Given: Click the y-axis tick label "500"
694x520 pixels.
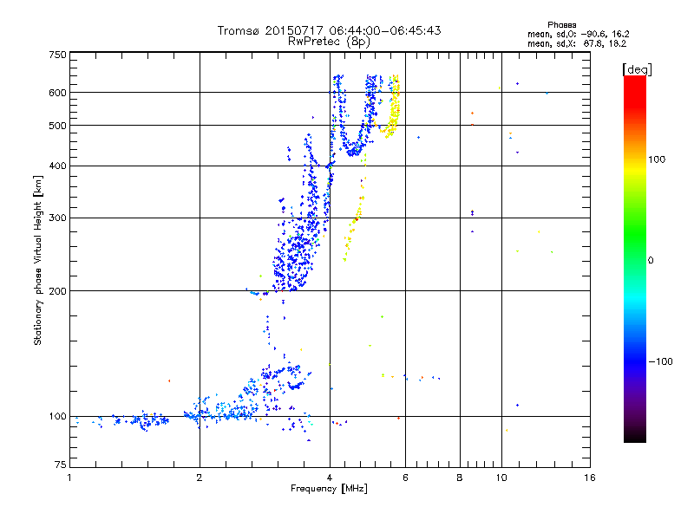Looking at the screenshot, I should point(57,126).
